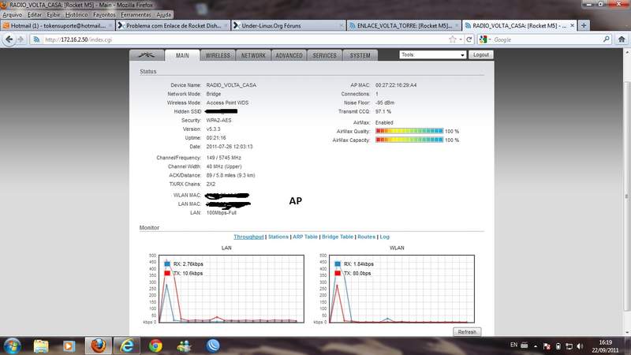This screenshot has width=631, height=355.
Task: Click the Device Name value RADIO_VOLTA_CASA
Action: [231, 85]
